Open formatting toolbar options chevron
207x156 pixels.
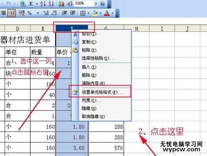(x=117, y=14)
